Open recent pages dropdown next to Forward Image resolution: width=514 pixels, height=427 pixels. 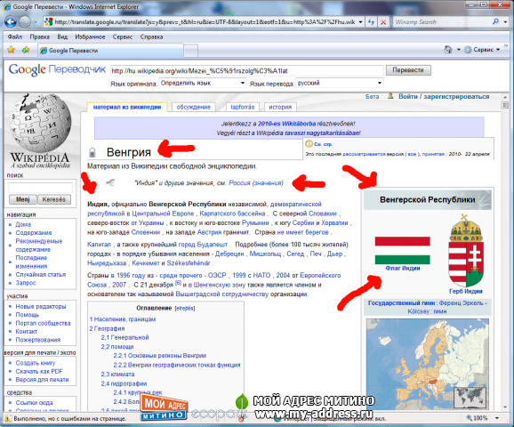[36, 22]
